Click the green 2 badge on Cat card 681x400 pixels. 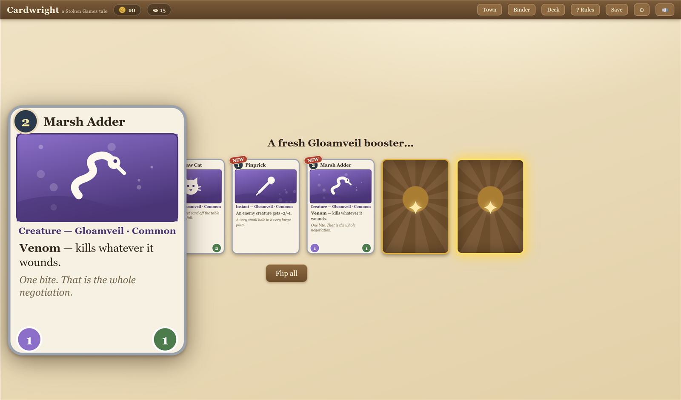click(217, 248)
